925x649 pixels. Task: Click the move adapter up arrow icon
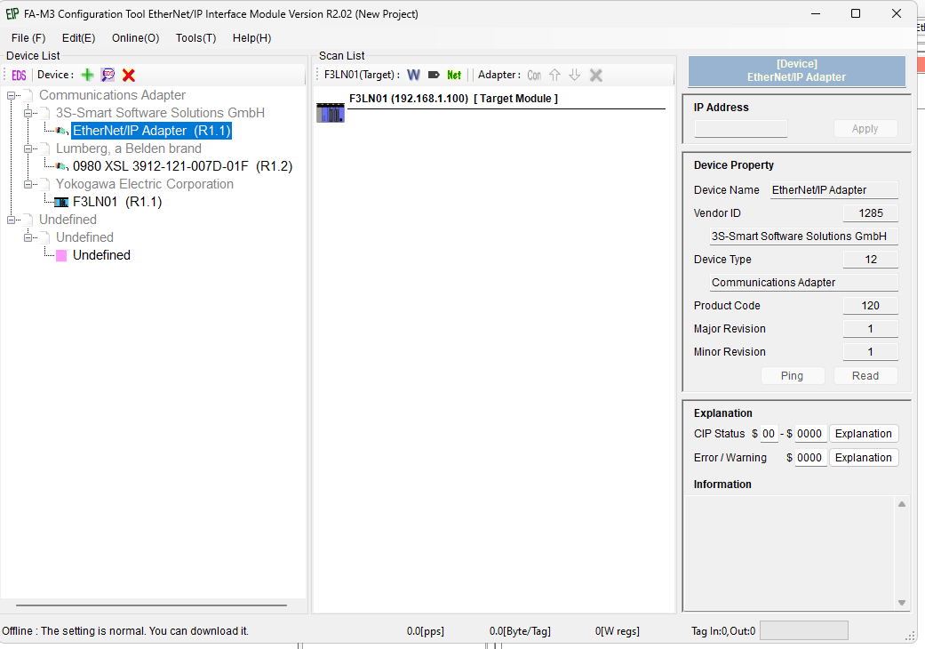[x=554, y=75]
